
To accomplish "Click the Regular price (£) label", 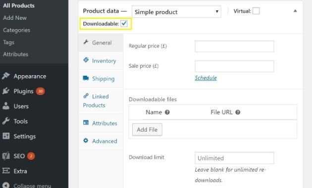I will [x=148, y=46].
